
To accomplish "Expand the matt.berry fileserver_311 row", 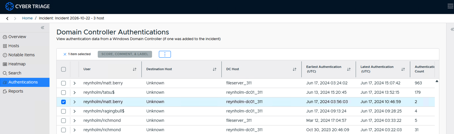I will pos(74,83).
